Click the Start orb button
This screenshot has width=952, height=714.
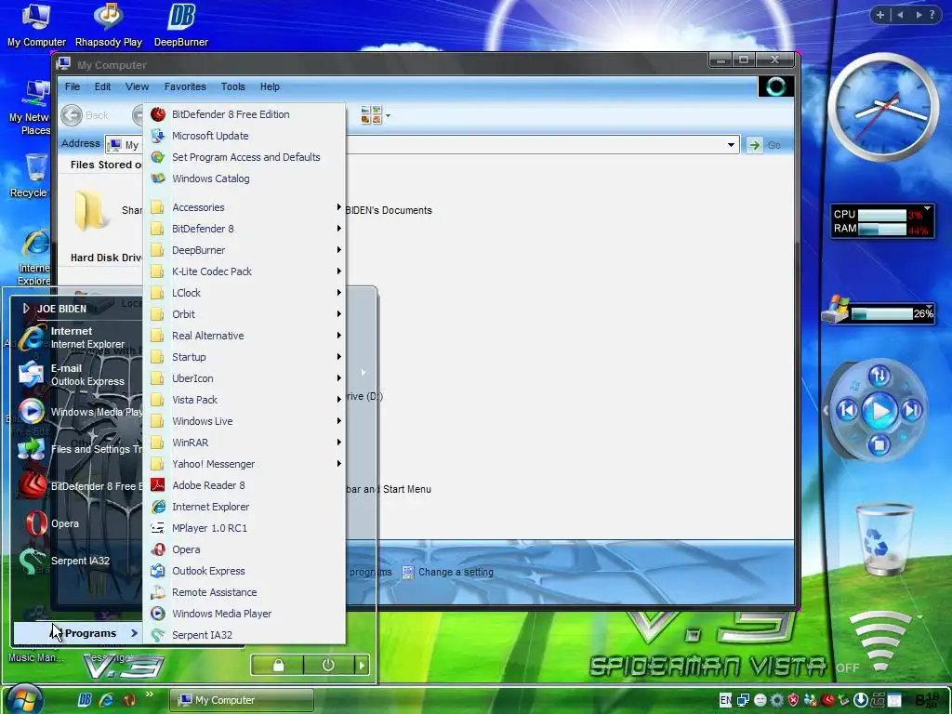tap(24, 698)
